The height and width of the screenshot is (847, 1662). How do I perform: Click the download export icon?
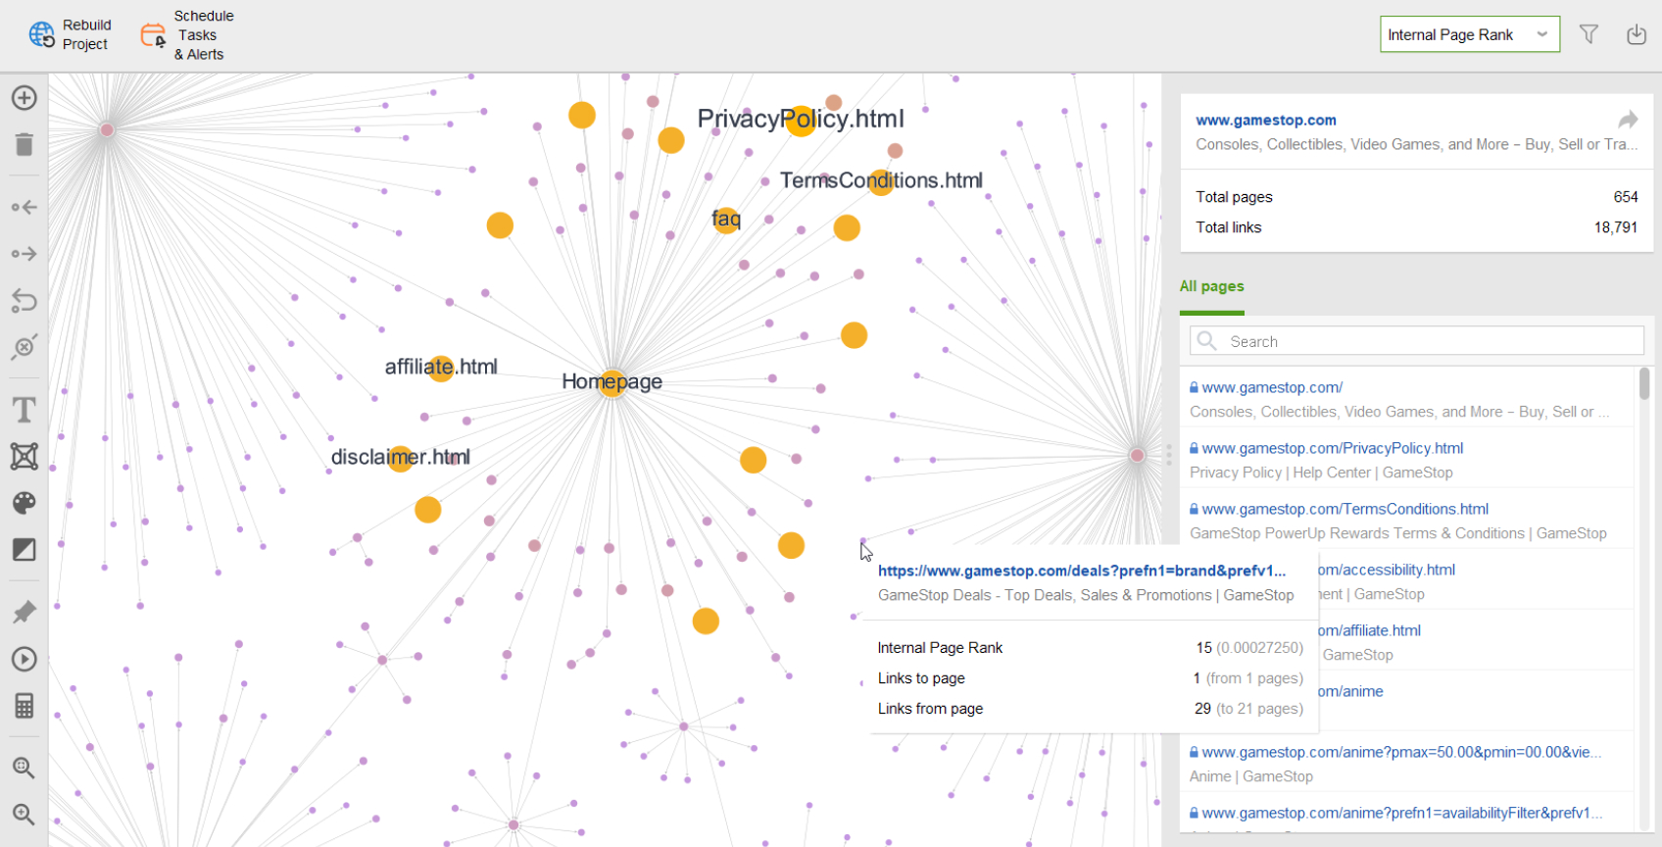pos(1637,34)
